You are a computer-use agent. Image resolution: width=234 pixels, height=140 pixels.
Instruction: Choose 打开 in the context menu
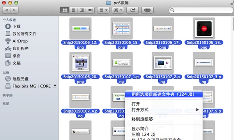click(164, 104)
